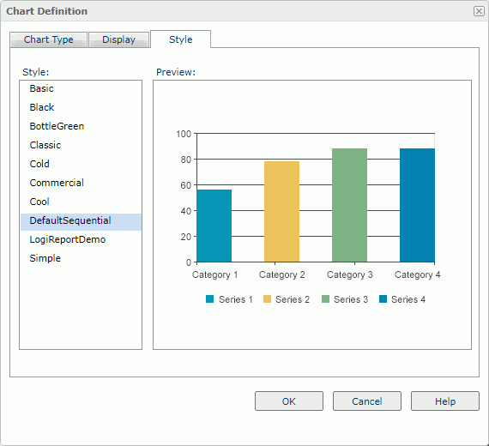This screenshot has width=489, height=446.
Task: Click the Series 3 green legend swatch
Action: [325, 299]
